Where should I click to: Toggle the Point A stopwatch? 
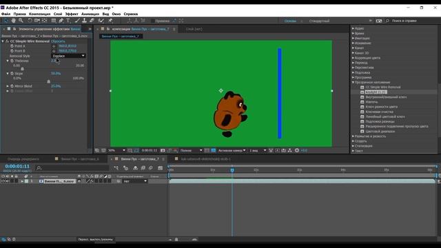[x=12, y=46]
